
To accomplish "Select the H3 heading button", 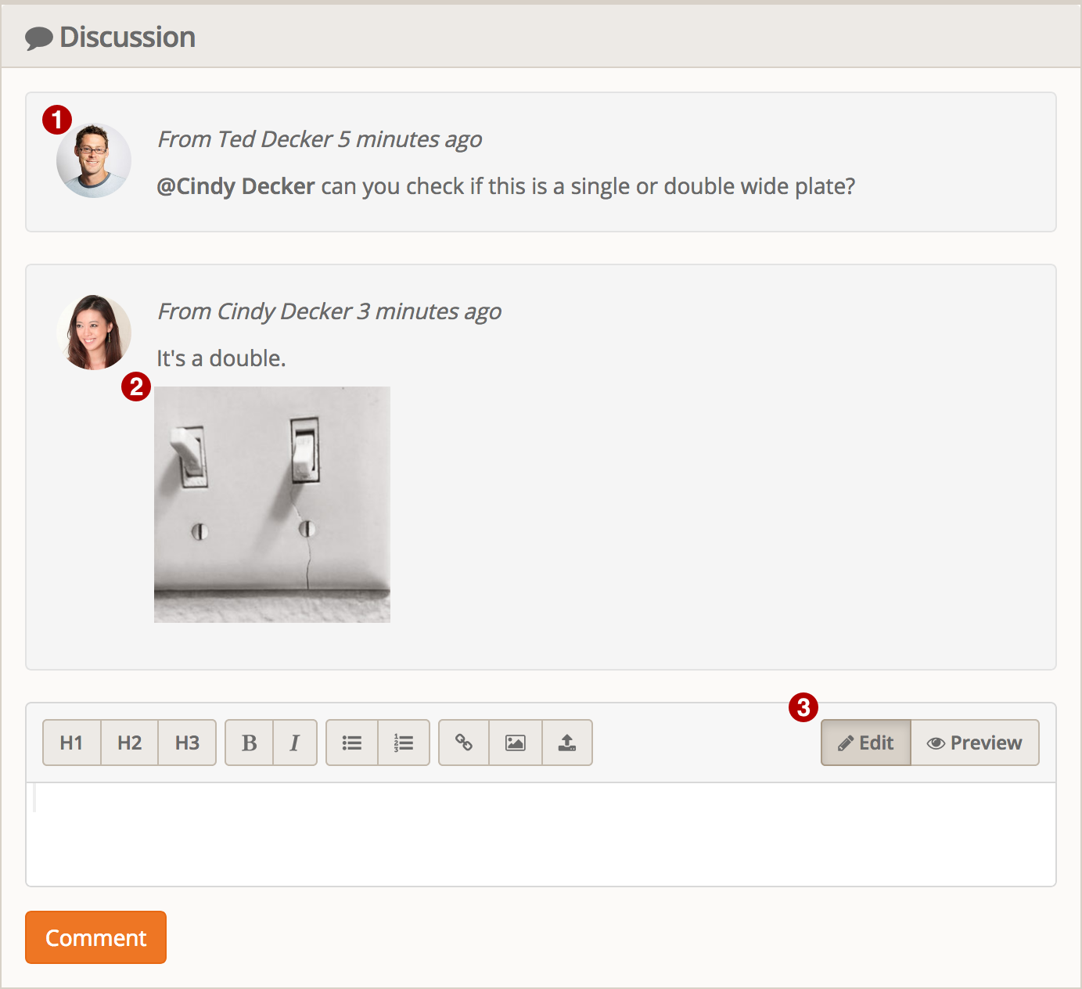I will click(x=187, y=743).
